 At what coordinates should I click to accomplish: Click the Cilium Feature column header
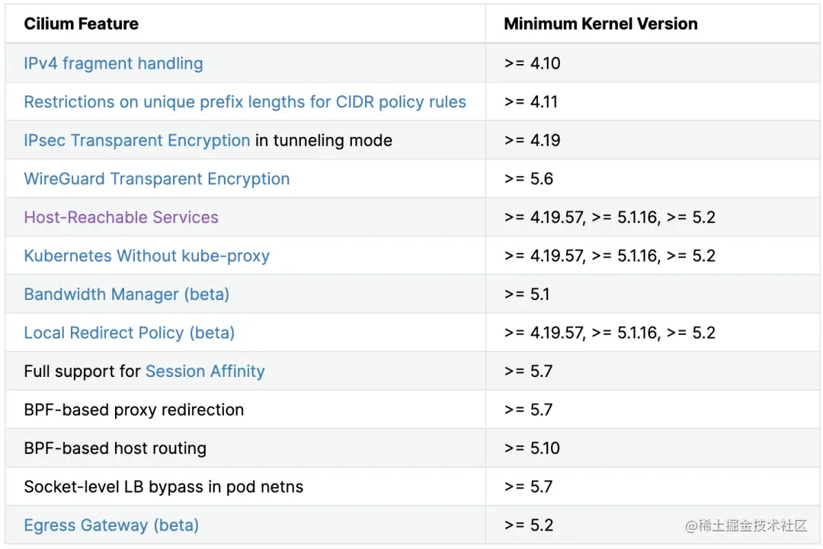point(82,24)
